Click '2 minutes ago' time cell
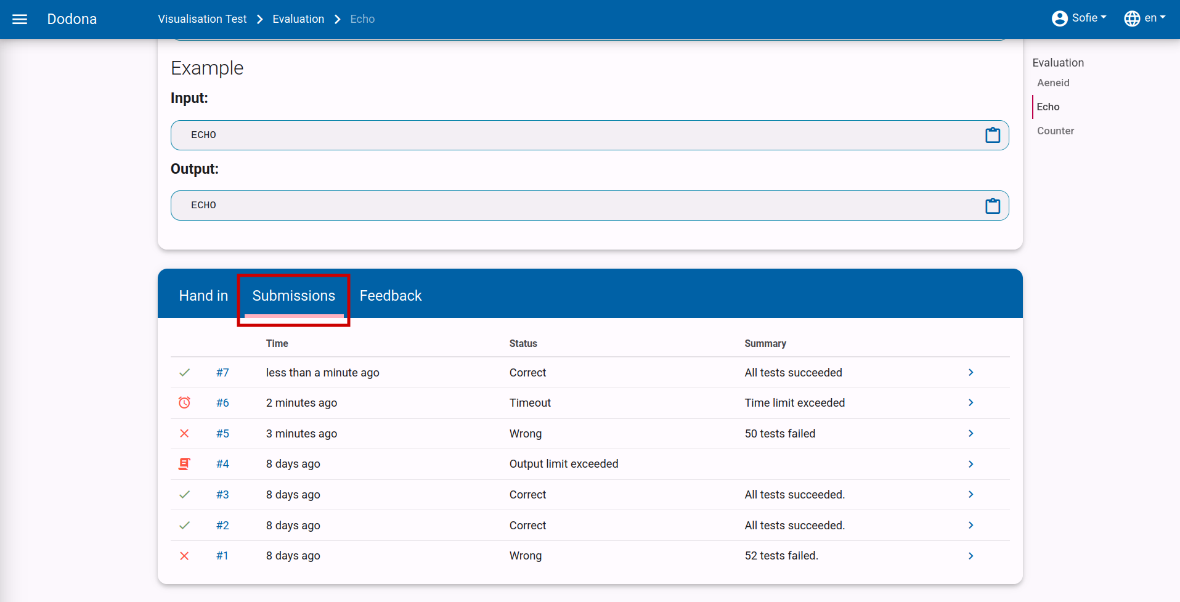Image resolution: width=1180 pixels, height=602 pixels. coord(301,402)
